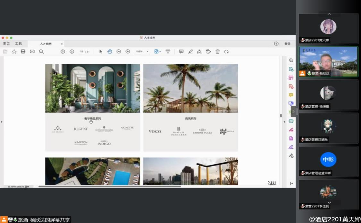Bookmark document with the star icon

pyautogui.click(x=14, y=51)
